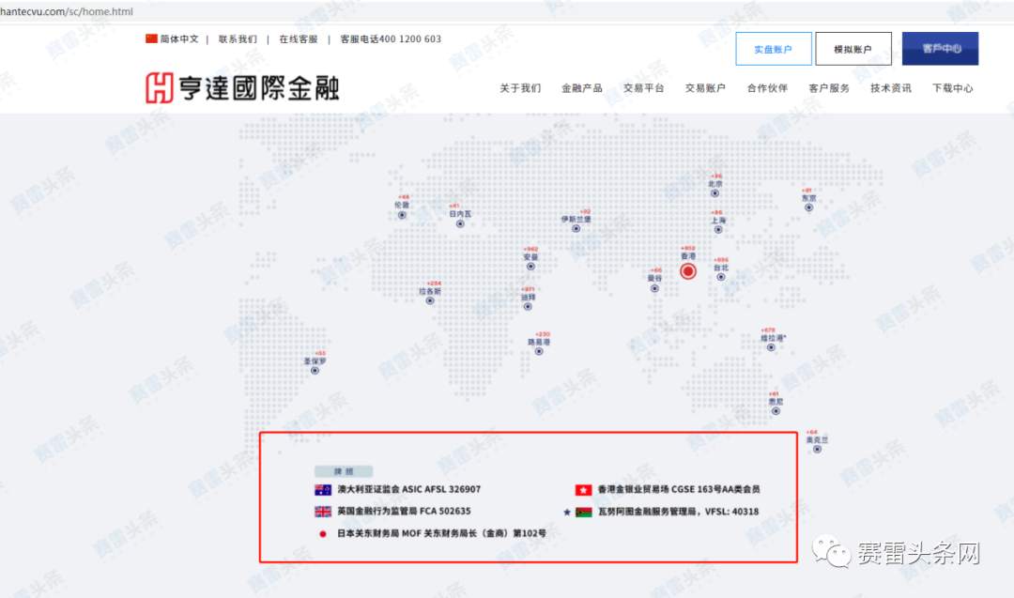Click the Hong Kong flag beside CGSE
This screenshot has width=1014, height=598.
[x=583, y=490]
